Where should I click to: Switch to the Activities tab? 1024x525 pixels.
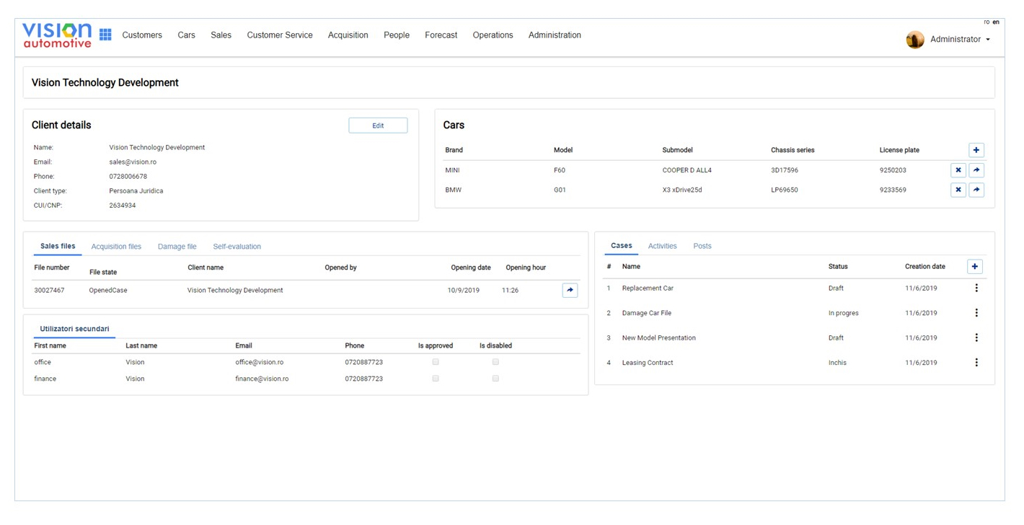pyautogui.click(x=662, y=246)
